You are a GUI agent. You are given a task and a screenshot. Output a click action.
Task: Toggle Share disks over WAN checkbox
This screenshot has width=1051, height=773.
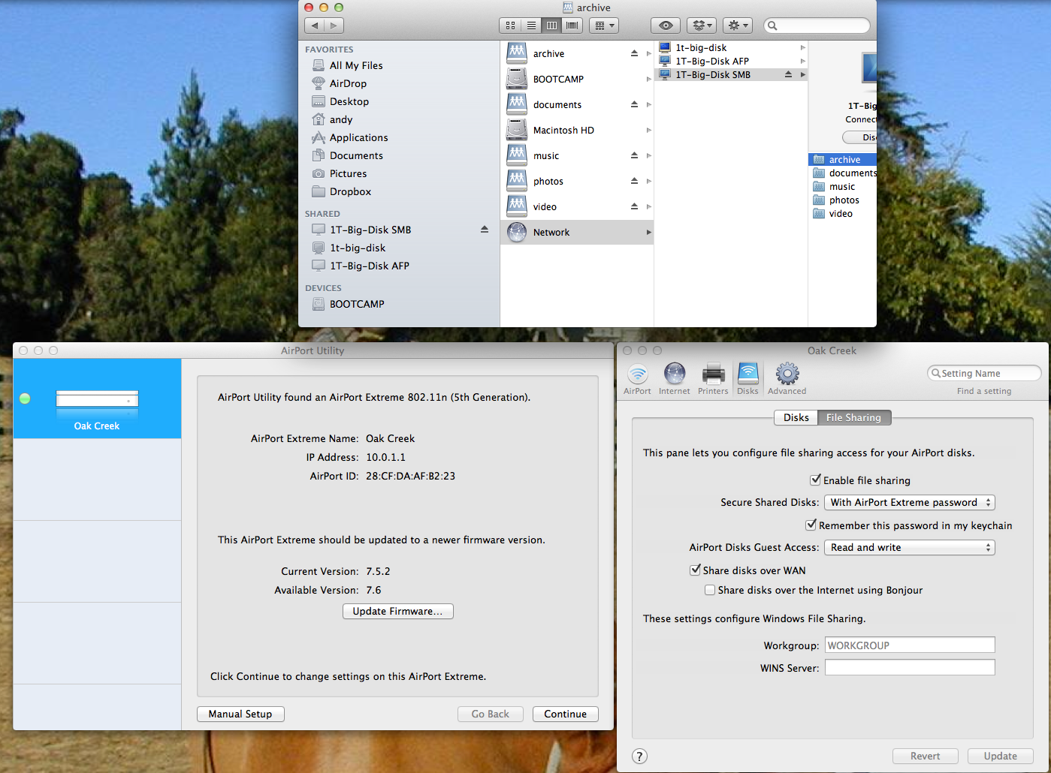[695, 570]
